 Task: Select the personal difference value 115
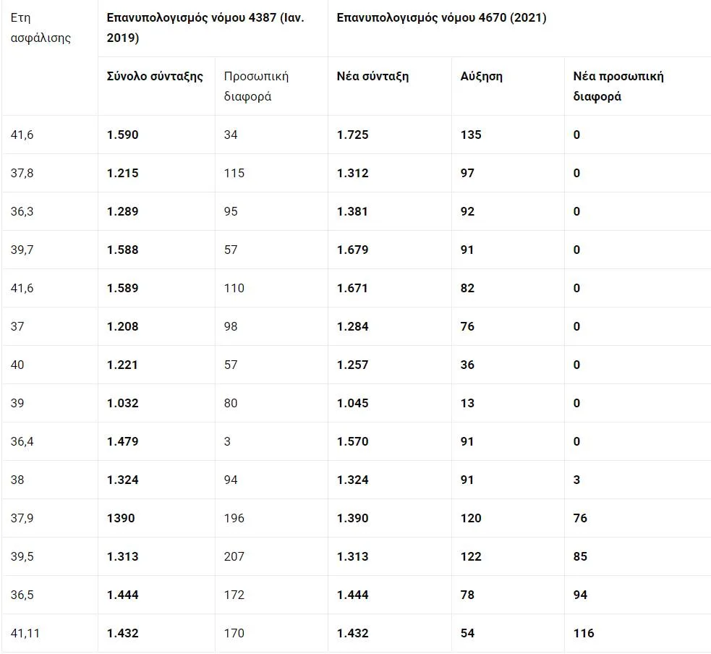[x=234, y=173]
